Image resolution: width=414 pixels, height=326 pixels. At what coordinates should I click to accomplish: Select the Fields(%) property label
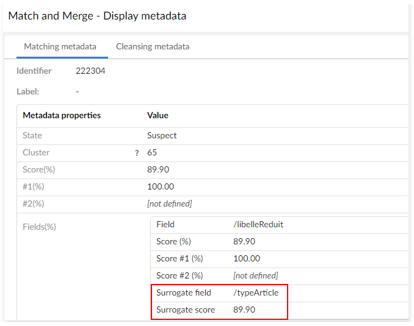pos(39,227)
